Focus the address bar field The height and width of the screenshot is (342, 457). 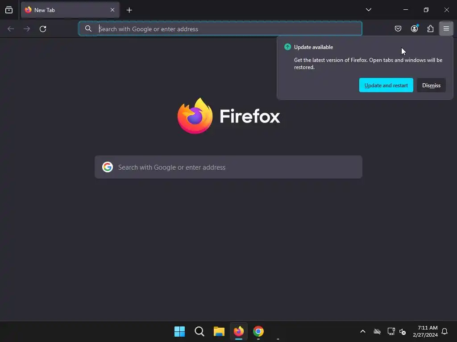point(220,29)
